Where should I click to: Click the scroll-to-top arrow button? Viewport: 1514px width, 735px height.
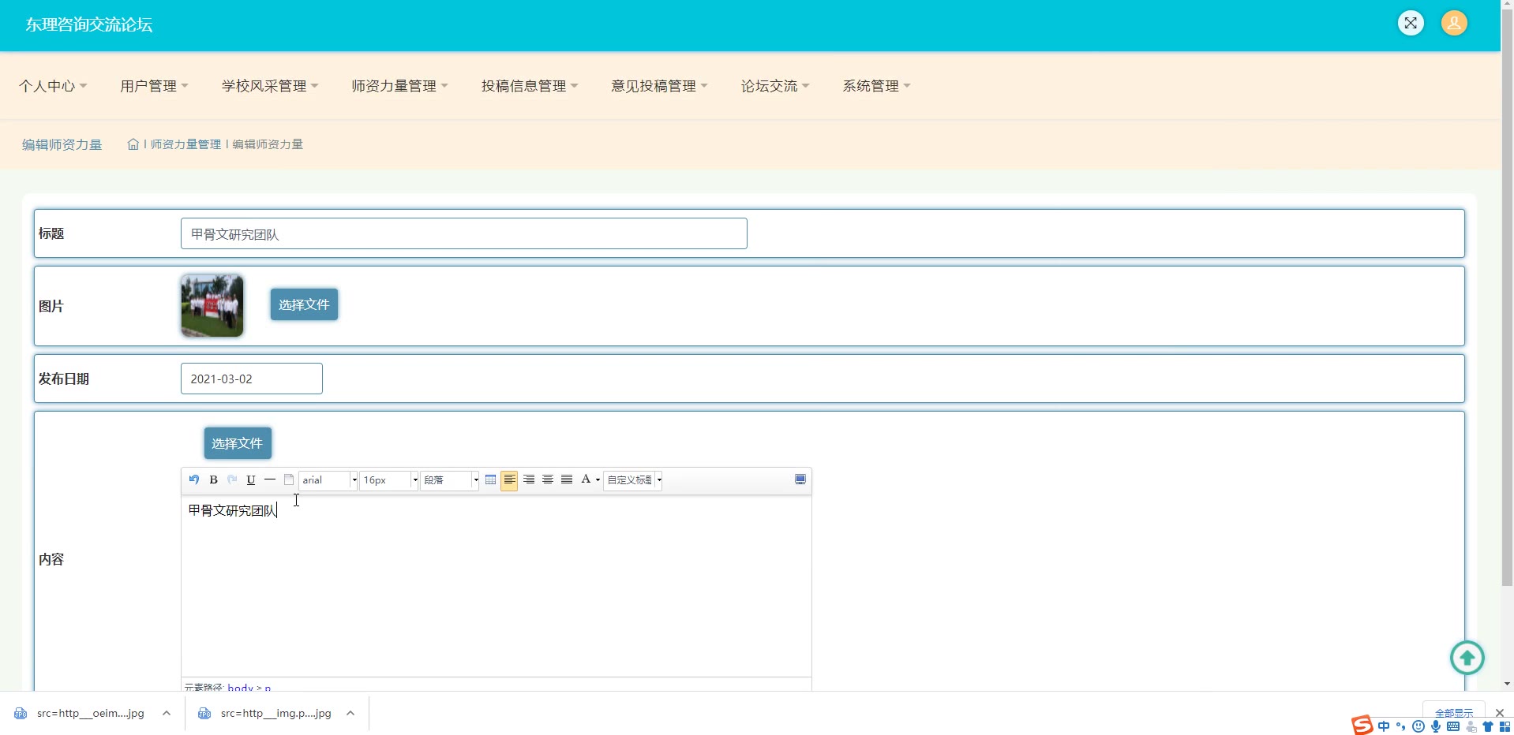pos(1467,658)
